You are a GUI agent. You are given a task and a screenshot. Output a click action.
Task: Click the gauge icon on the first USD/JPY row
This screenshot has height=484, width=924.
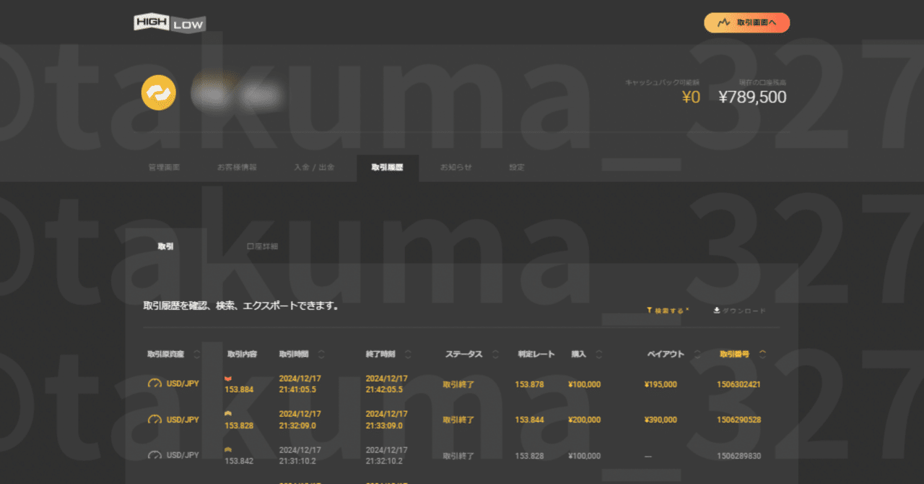(x=154, y=383)
